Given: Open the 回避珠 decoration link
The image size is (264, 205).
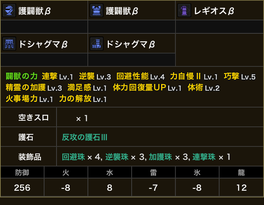Looking at the screenshot, I should [73, 157].
